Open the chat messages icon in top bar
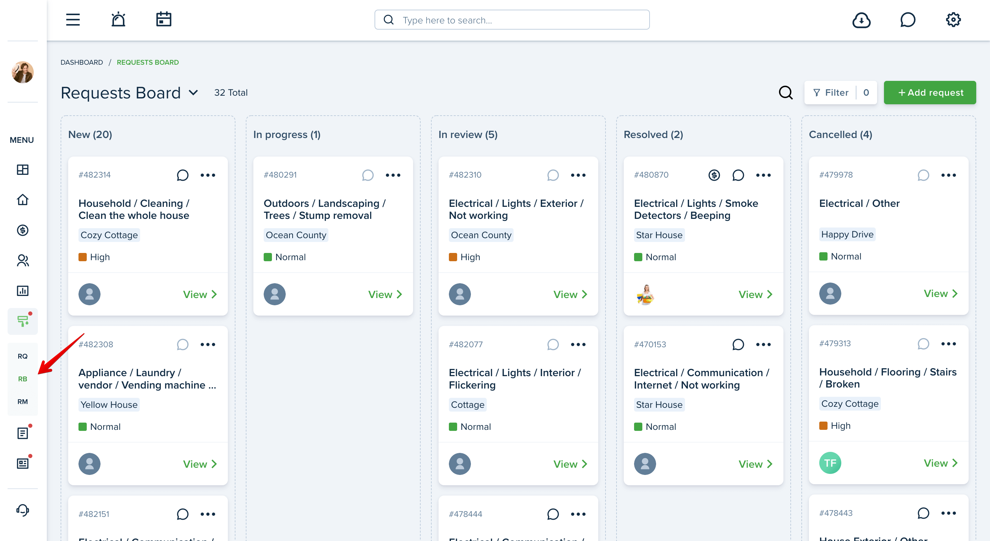 (x=907, y=20)
